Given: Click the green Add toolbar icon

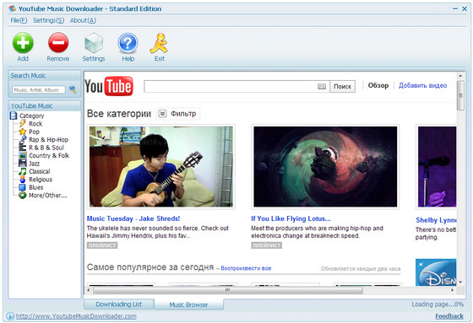Looking at the screenshot, I should (x=23, y=43).
